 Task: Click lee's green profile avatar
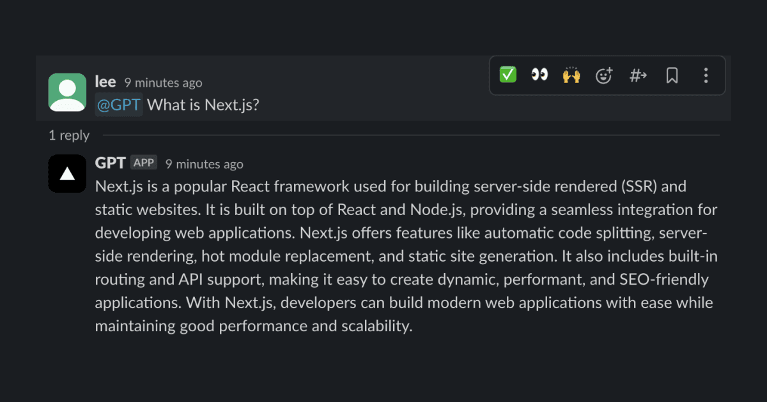pos(67,92)
